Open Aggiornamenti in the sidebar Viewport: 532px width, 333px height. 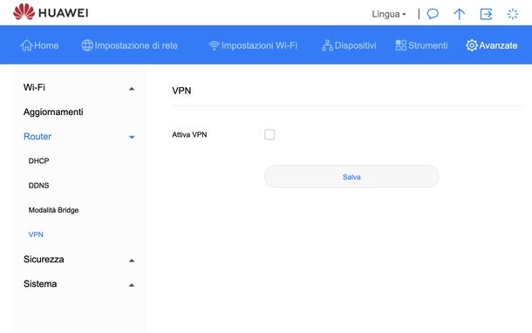[53, 112]
